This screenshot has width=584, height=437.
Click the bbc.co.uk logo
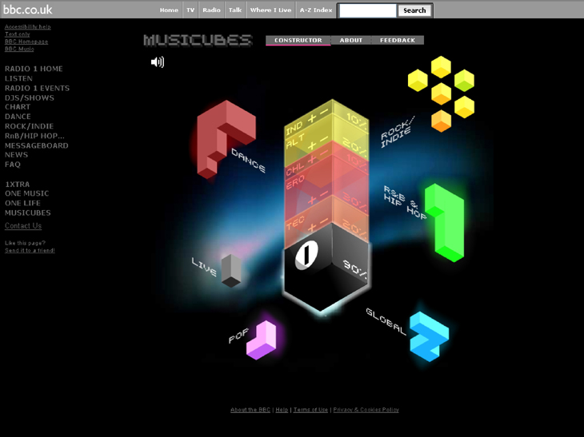pos(28,10)
